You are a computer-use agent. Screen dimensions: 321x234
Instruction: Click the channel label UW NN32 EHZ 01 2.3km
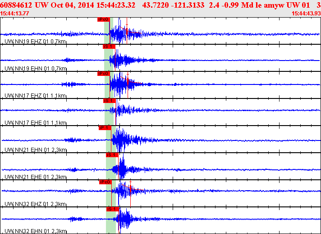(x=35, y=204)
